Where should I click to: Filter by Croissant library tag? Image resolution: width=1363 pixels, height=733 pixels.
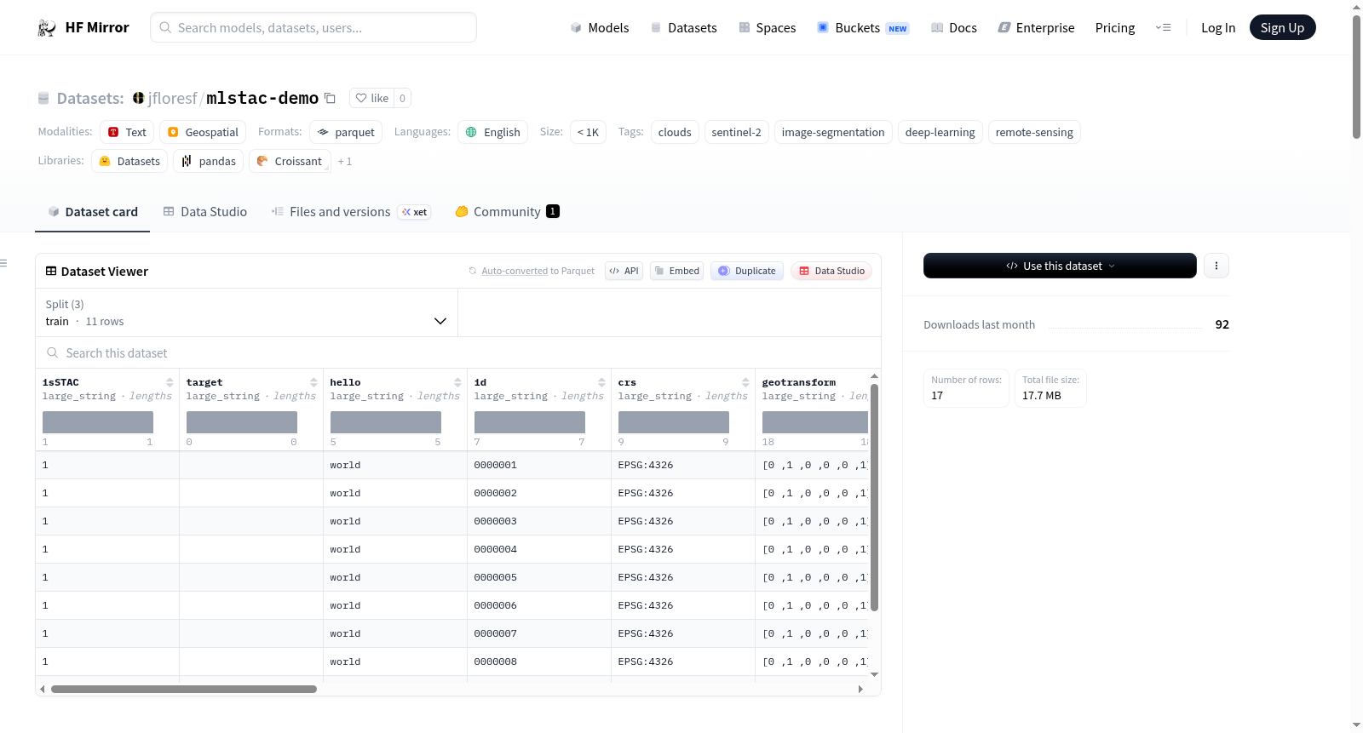[x=290, y=161]
